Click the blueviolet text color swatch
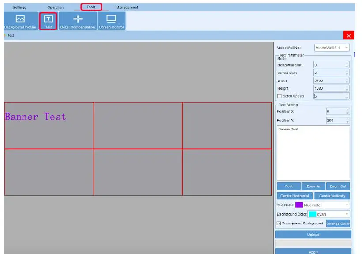362x254 pixels. click(299, 205)
